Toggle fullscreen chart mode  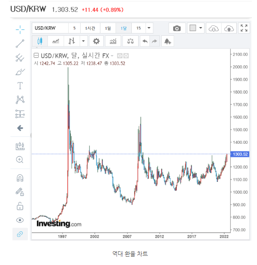point(244,28)
